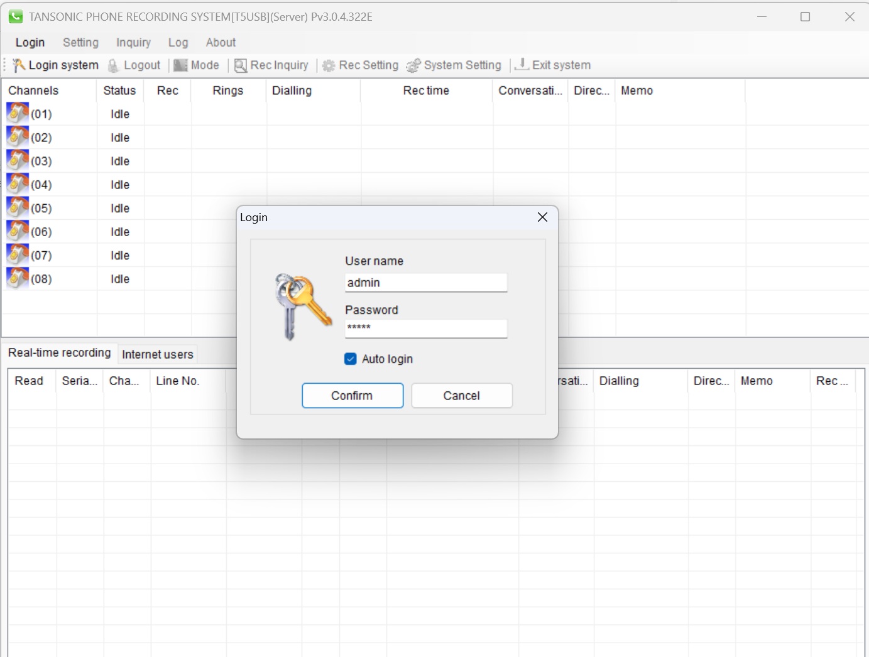This screenshot has width=869, height=657.
Task: Open the Setting menu
Action: click(x=80, y=43)
